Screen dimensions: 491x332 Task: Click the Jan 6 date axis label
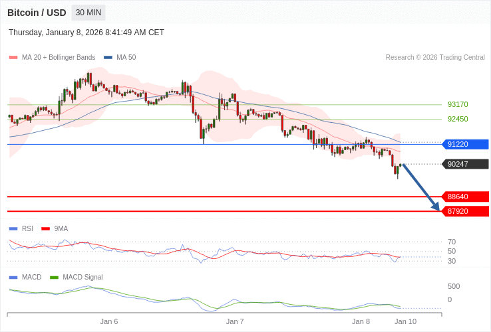point(109,321)
